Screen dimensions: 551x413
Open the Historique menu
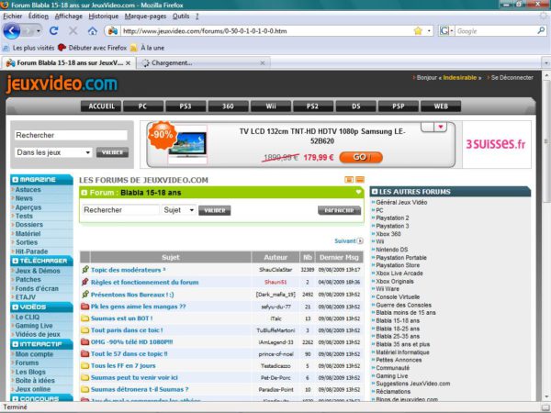pyautogui.click(x=103, y=17)
